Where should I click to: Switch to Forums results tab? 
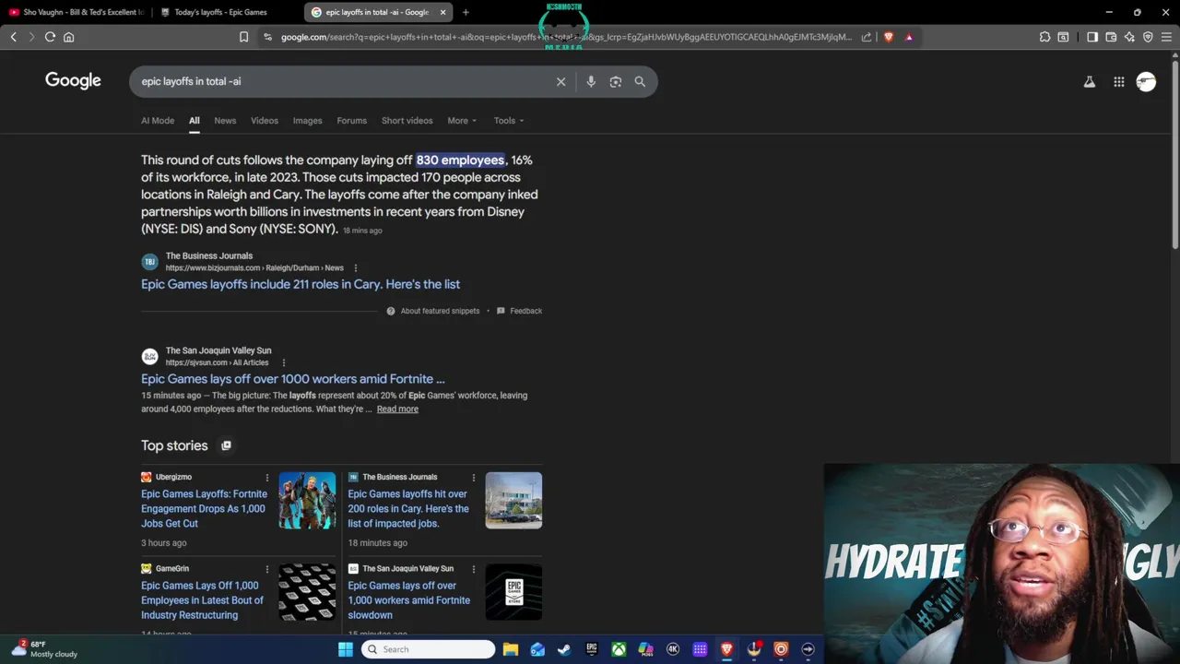pos(351,120)
